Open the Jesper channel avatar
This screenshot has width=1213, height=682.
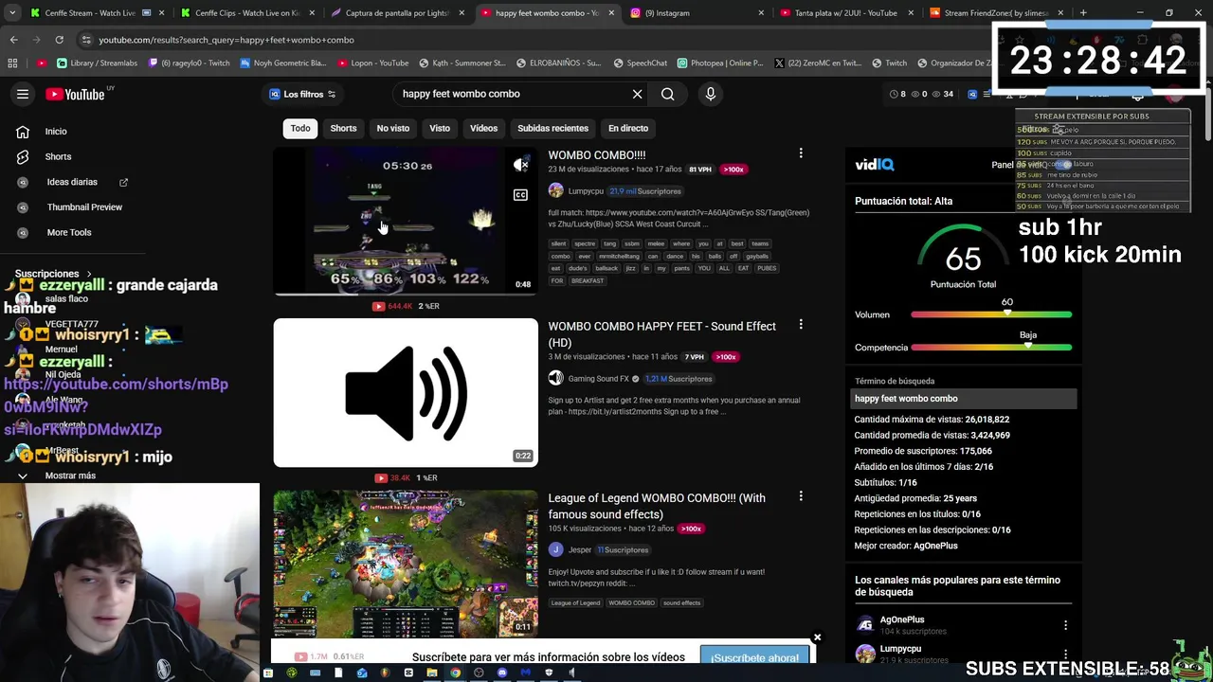556,549
